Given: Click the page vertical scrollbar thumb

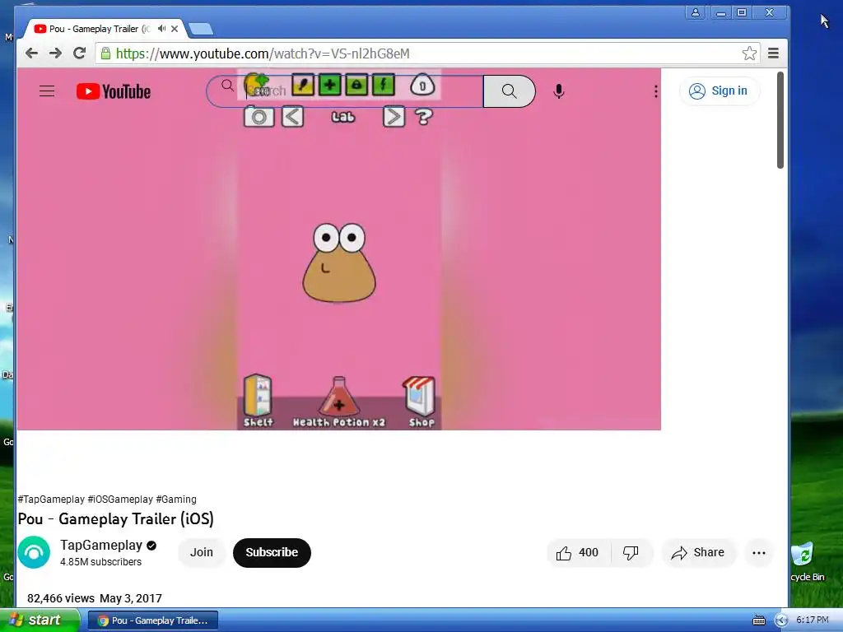Looking at the screenshot, I should 780,120.
